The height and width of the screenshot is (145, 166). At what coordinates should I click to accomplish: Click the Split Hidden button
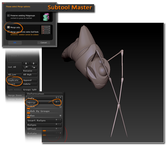tap(15, 90)
